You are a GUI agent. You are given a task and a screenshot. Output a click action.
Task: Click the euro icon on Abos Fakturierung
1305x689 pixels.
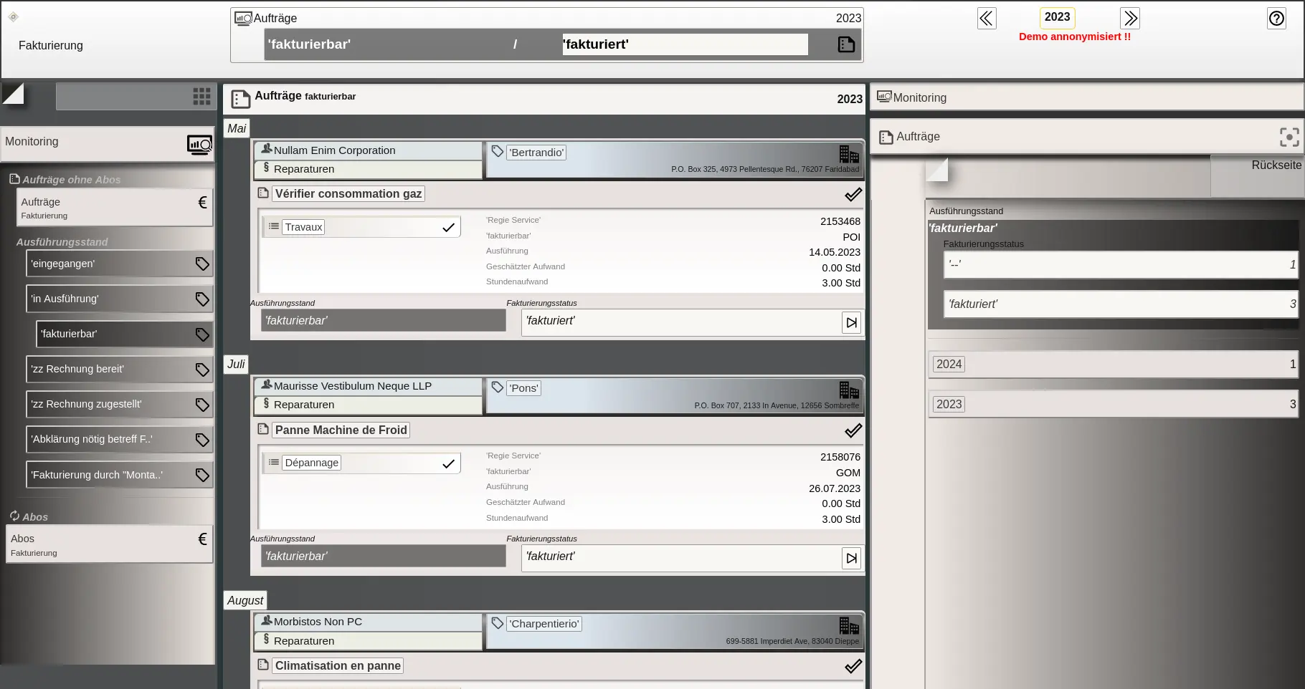click(202, 539)
